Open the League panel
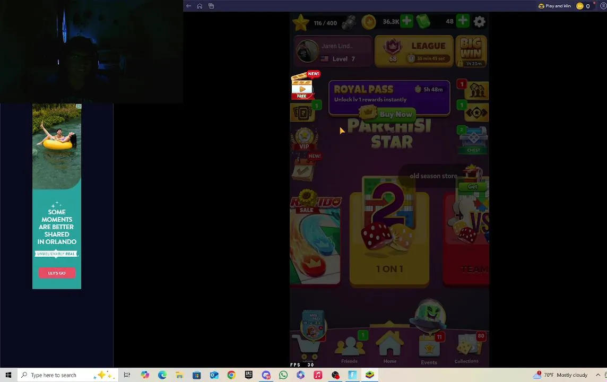This screenshot has height=382, width=607. pyautogui.click(x=414, y=51)
